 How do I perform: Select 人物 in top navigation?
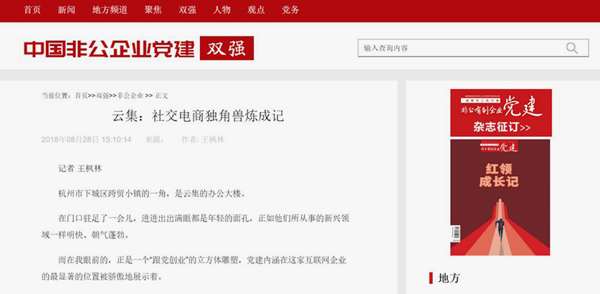[x=222, y=10]
